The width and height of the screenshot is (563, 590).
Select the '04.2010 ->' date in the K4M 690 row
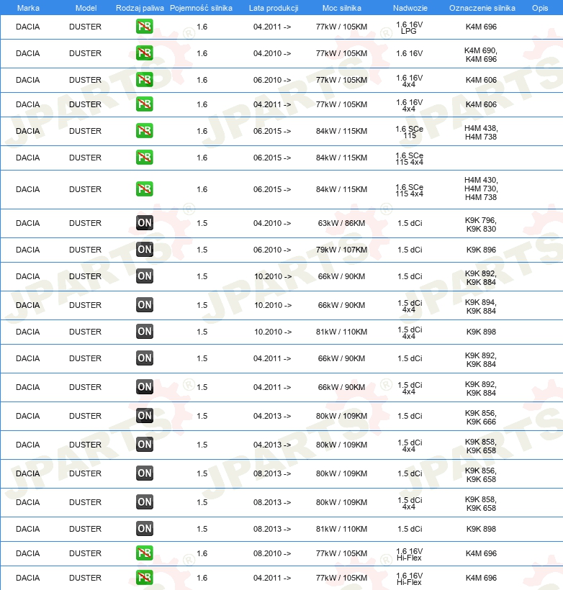click(272, 53)
